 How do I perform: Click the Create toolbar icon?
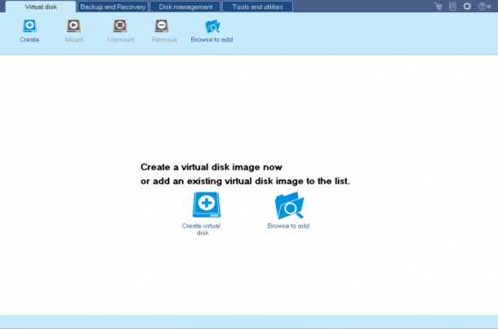29,26
